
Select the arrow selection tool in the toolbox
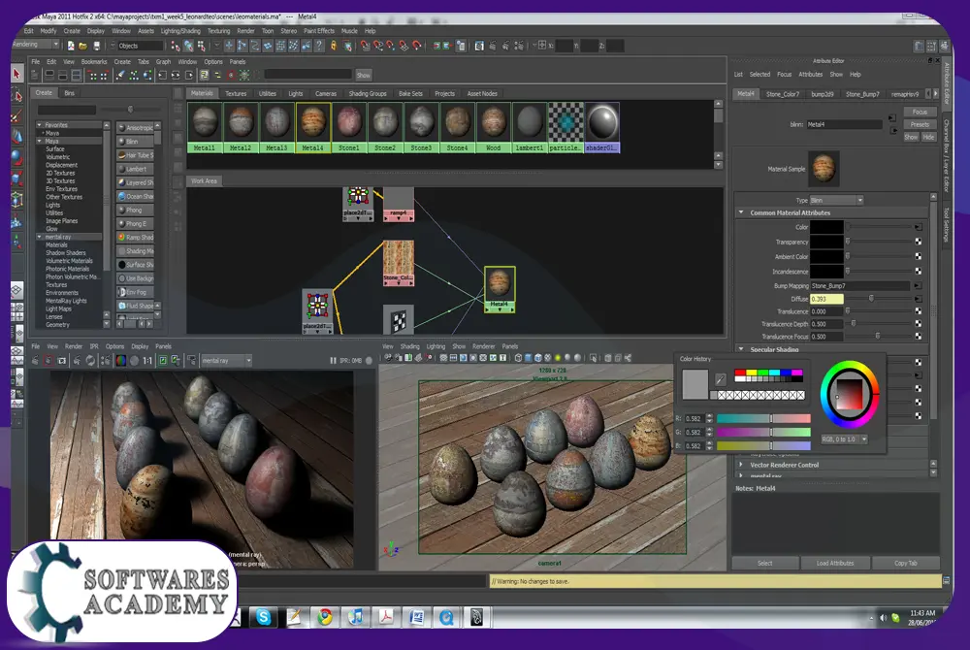tap(16, 74)
